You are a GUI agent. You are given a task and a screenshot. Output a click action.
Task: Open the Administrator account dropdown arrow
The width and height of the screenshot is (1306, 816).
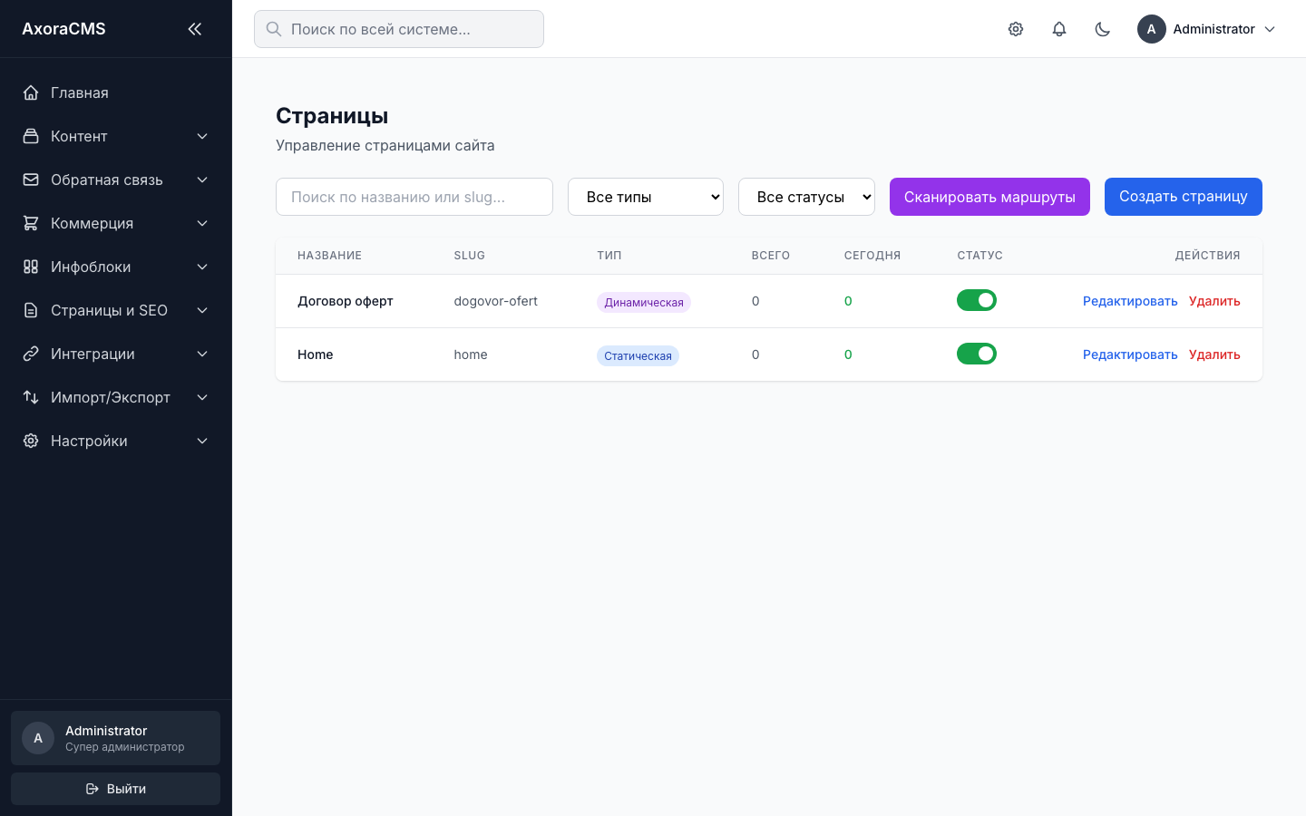click(1270, 29)
